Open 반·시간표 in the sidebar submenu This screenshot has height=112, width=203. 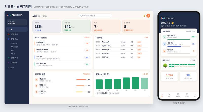tap(14, 43)
